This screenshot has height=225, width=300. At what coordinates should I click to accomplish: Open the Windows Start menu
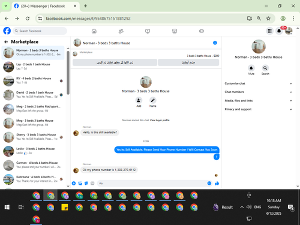click(x=7, y=207)
